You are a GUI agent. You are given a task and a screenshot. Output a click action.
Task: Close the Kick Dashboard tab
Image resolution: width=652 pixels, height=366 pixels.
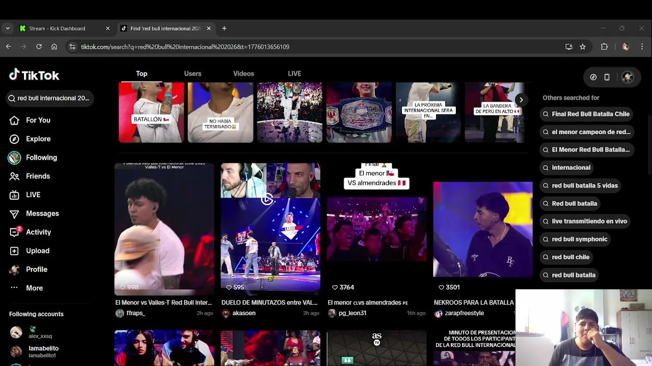(x=107, y=28)
